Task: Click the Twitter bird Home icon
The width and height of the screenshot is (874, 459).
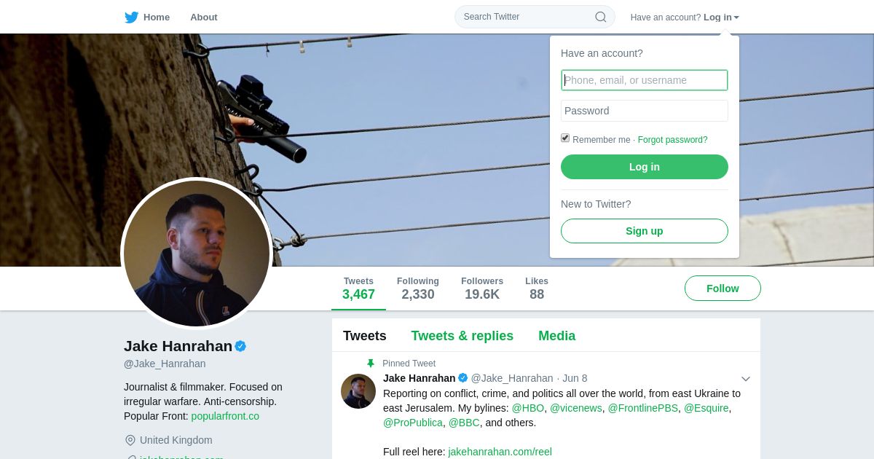Action: pyautogui.click(x=132, y=17)
